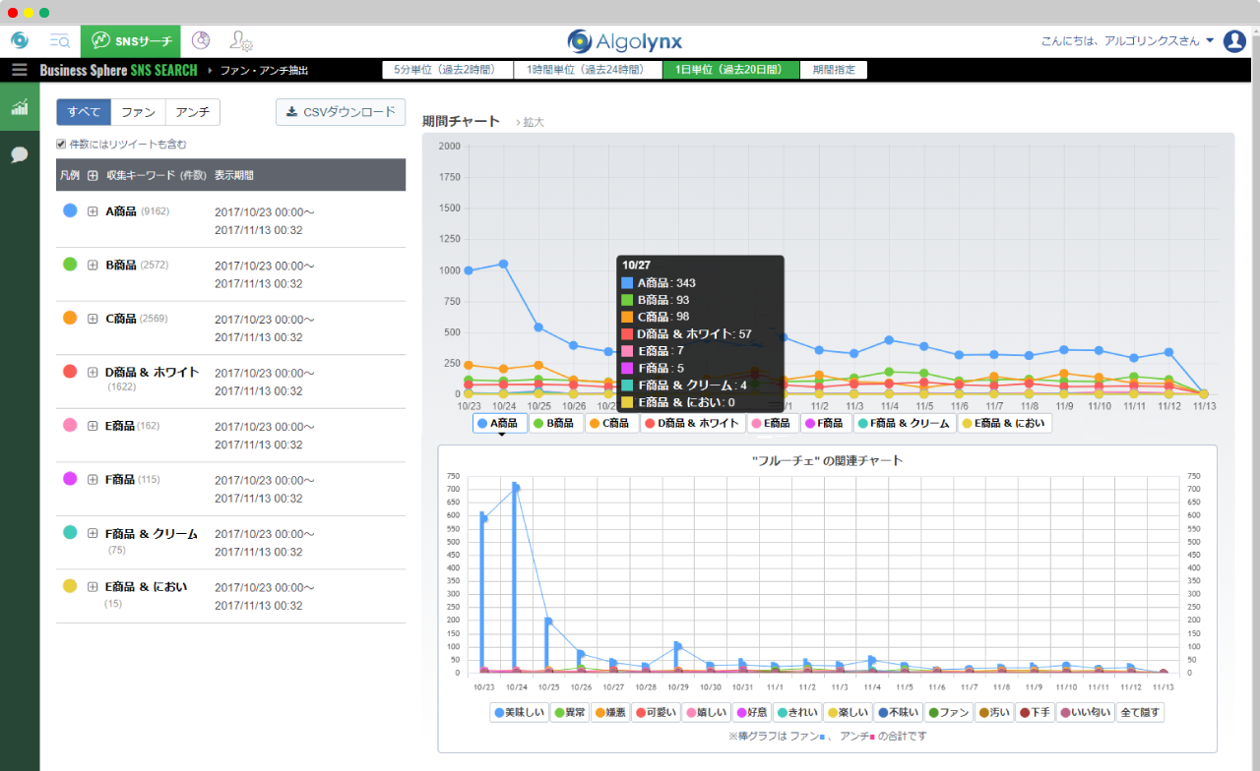
Task: Click the 拡大 link beside 期間チャート
Action: (532, 123)
